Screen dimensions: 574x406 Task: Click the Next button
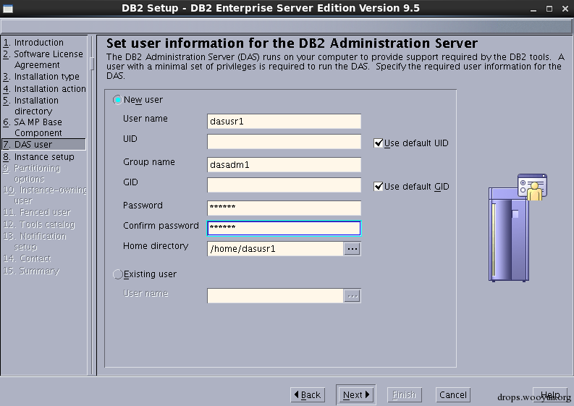[x=356, y=394]
